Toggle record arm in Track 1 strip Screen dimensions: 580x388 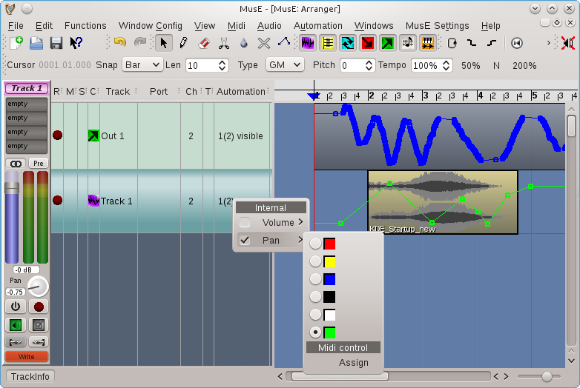pos(39,307)
